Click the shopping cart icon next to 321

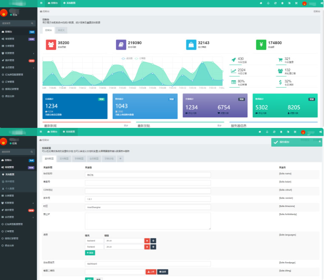coord(280,60)
